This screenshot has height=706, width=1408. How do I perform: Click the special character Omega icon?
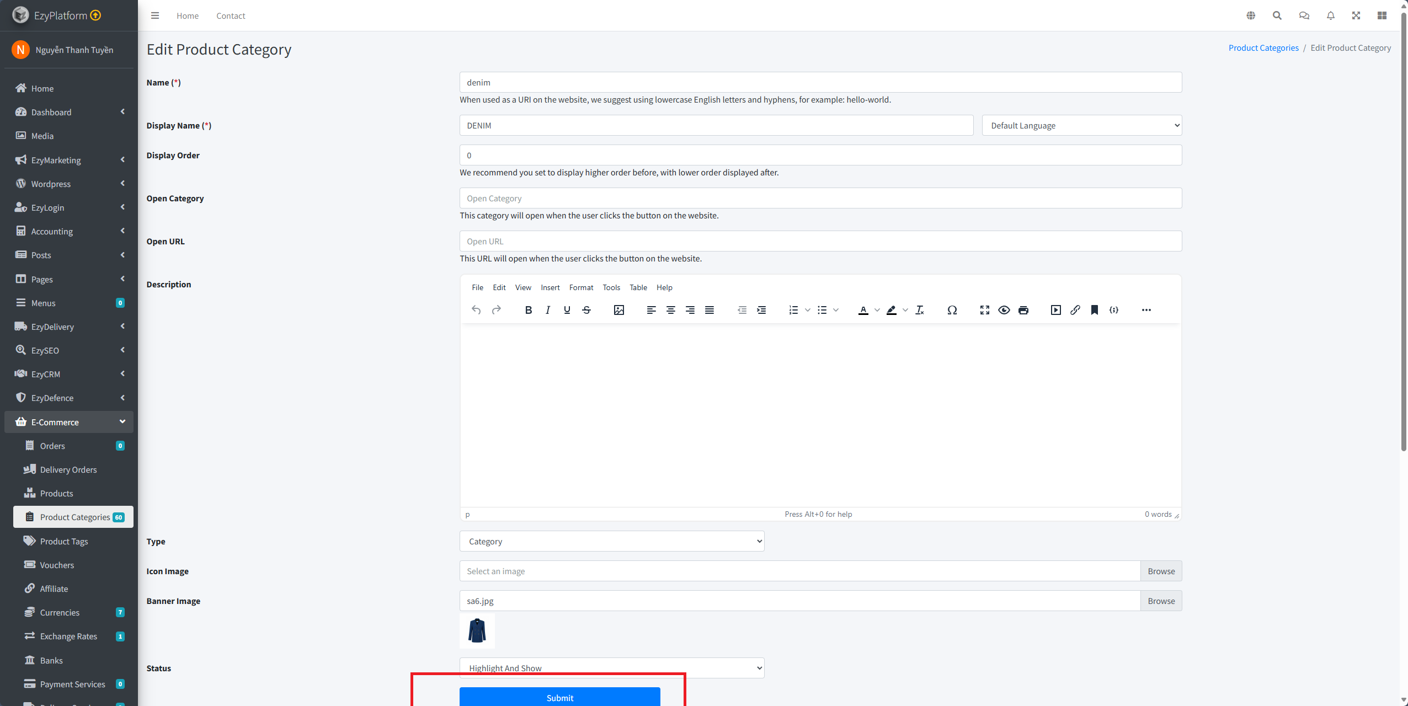point(952,310)
